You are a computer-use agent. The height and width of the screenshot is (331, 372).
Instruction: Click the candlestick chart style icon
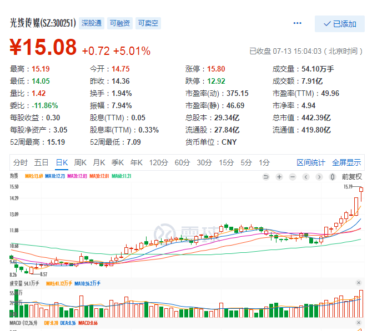(332, 177)
